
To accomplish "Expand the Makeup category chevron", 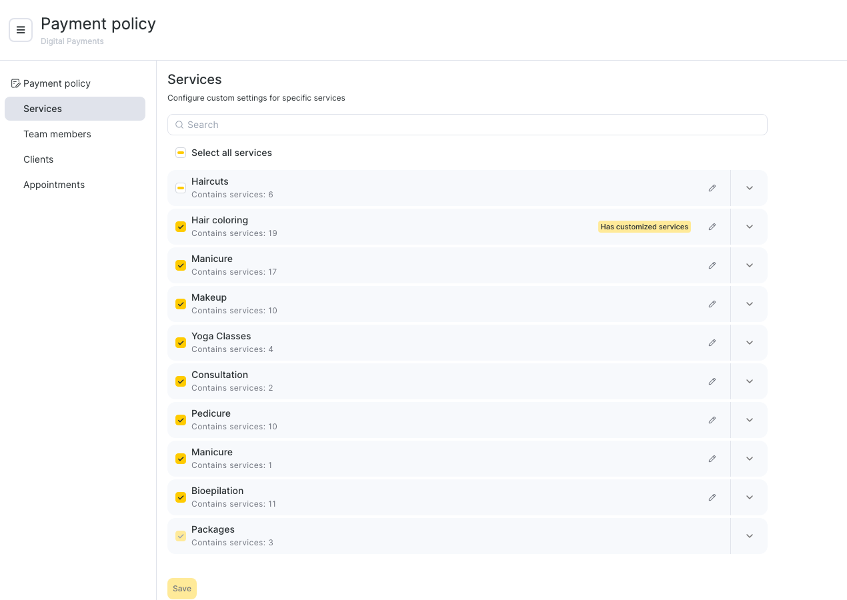I will coord(750,304).
